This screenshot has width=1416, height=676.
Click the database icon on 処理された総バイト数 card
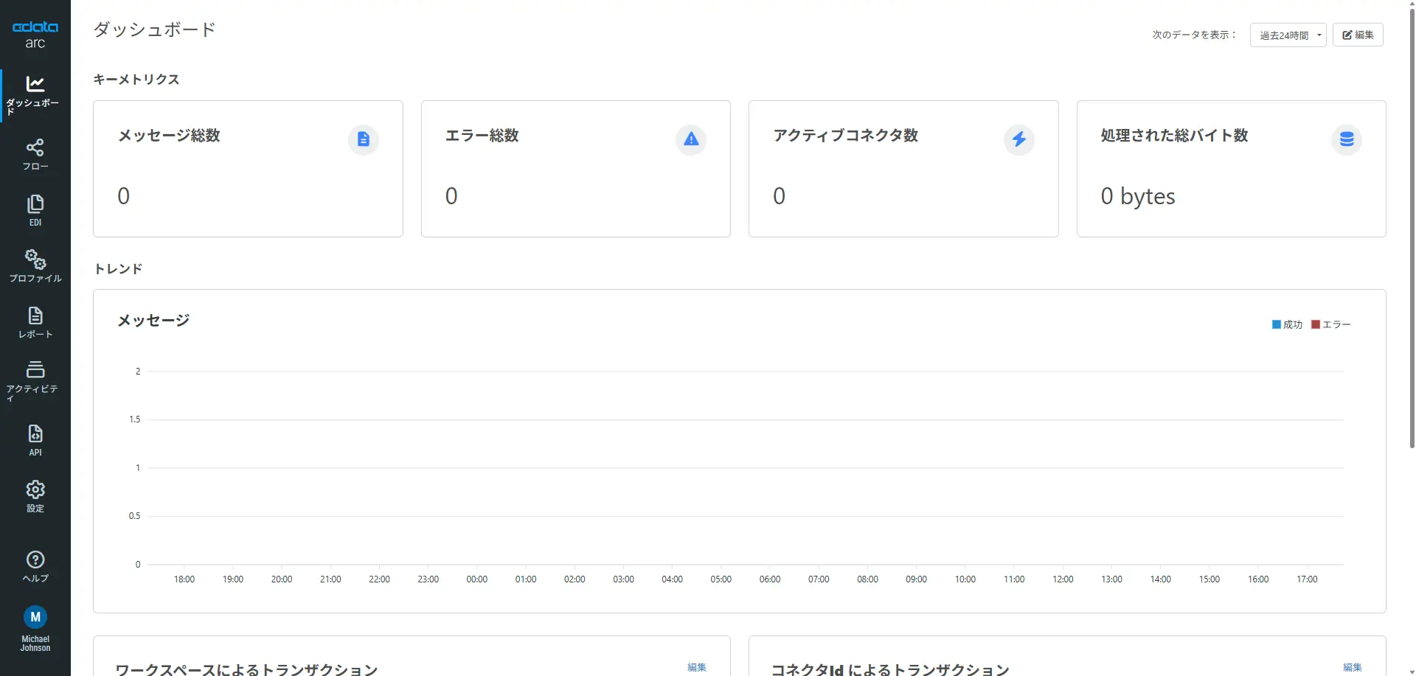coord(1347,139)
